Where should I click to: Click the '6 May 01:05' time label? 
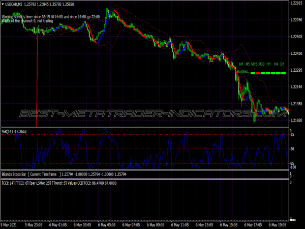[x=58, y=225]
